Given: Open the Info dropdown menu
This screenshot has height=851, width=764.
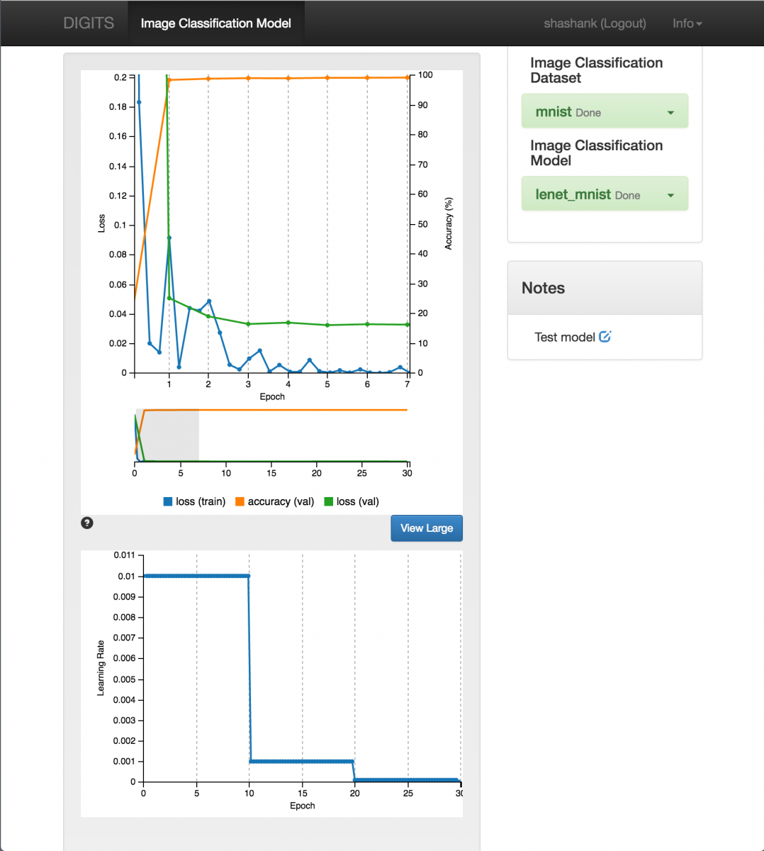Looking at the screenshot, I should pos(687,23).
